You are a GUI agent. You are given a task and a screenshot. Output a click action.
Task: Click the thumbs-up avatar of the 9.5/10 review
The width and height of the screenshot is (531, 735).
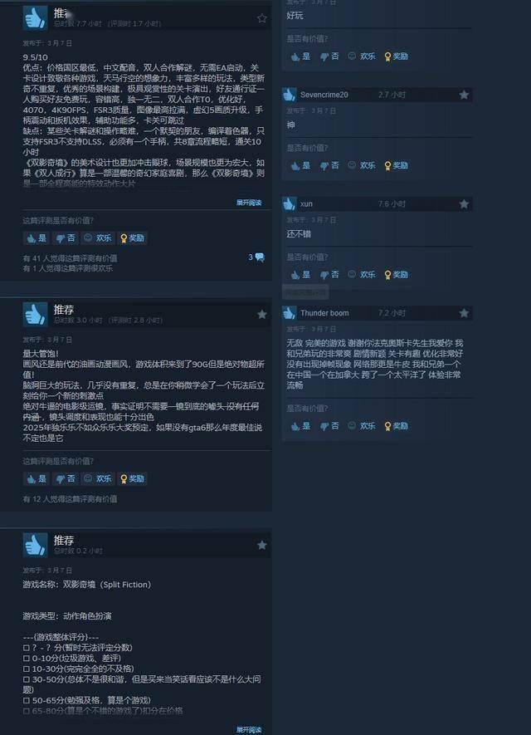point(35,17)
